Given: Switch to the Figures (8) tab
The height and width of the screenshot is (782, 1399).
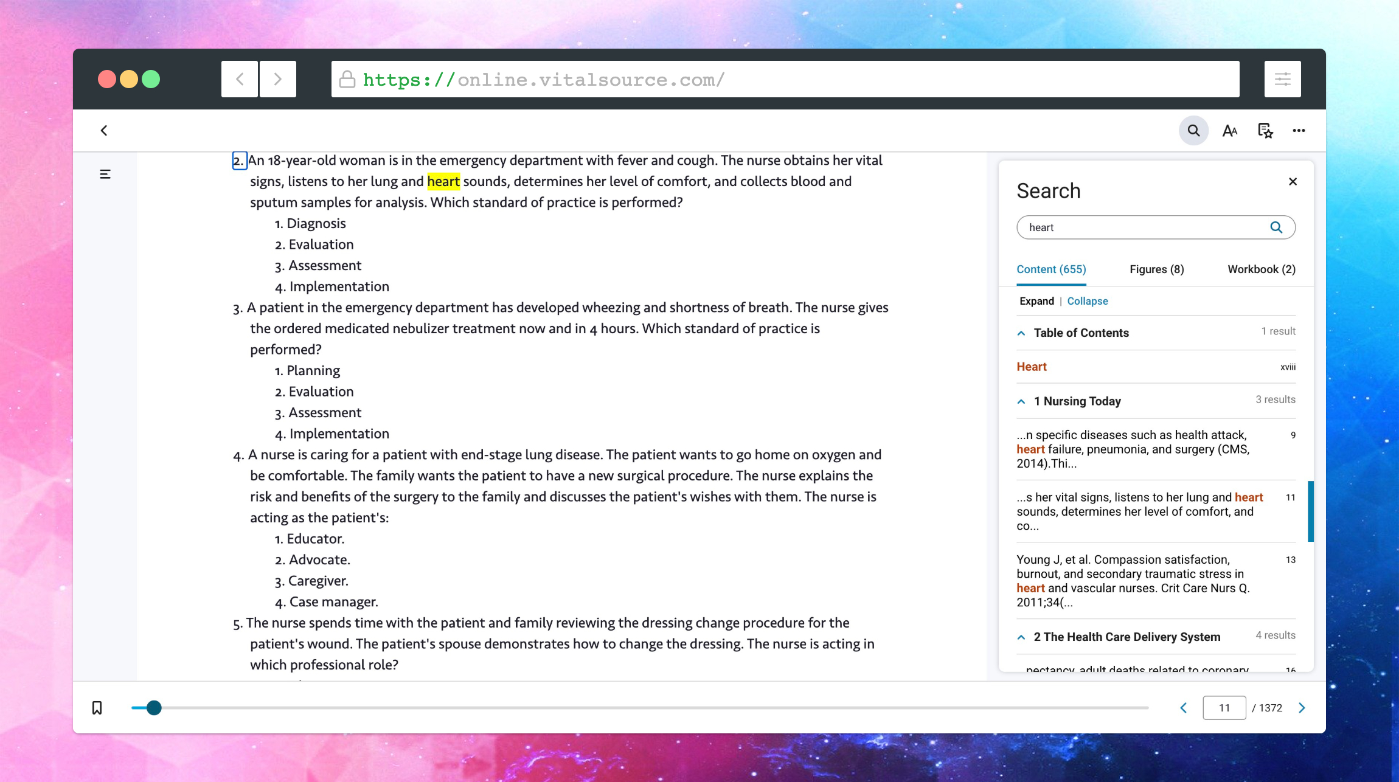Looking at the screenshot, I should point(1156,269).
